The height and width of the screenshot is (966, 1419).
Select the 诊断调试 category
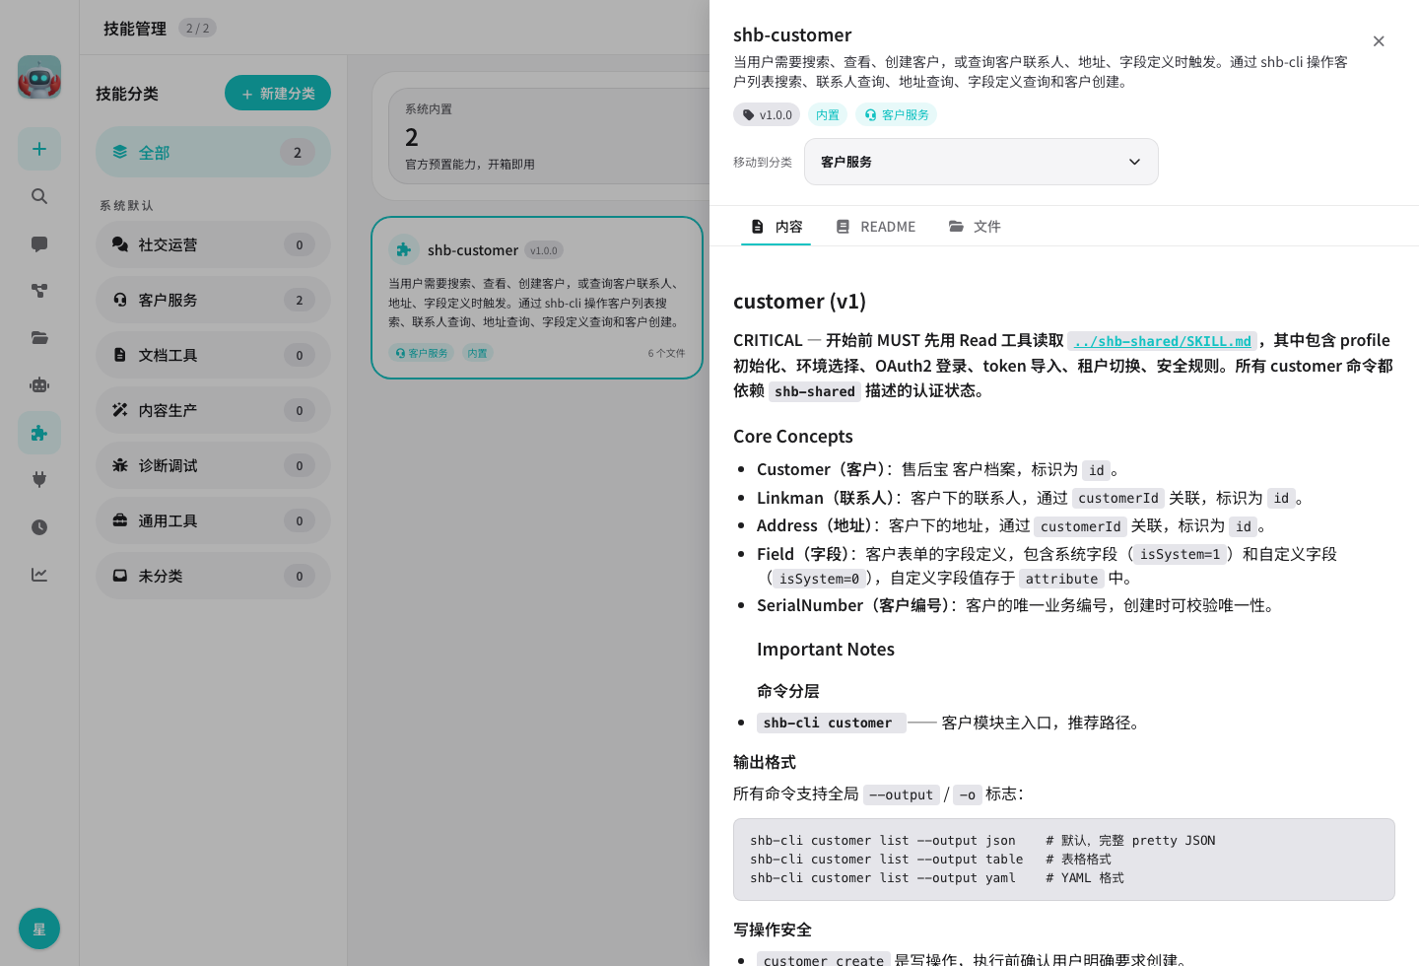[x=213, y=465]
